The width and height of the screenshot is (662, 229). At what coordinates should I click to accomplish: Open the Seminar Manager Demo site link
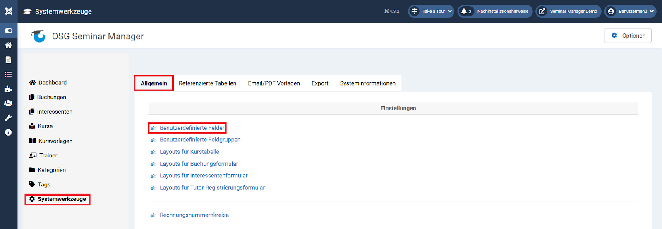(x=569, y=11)
